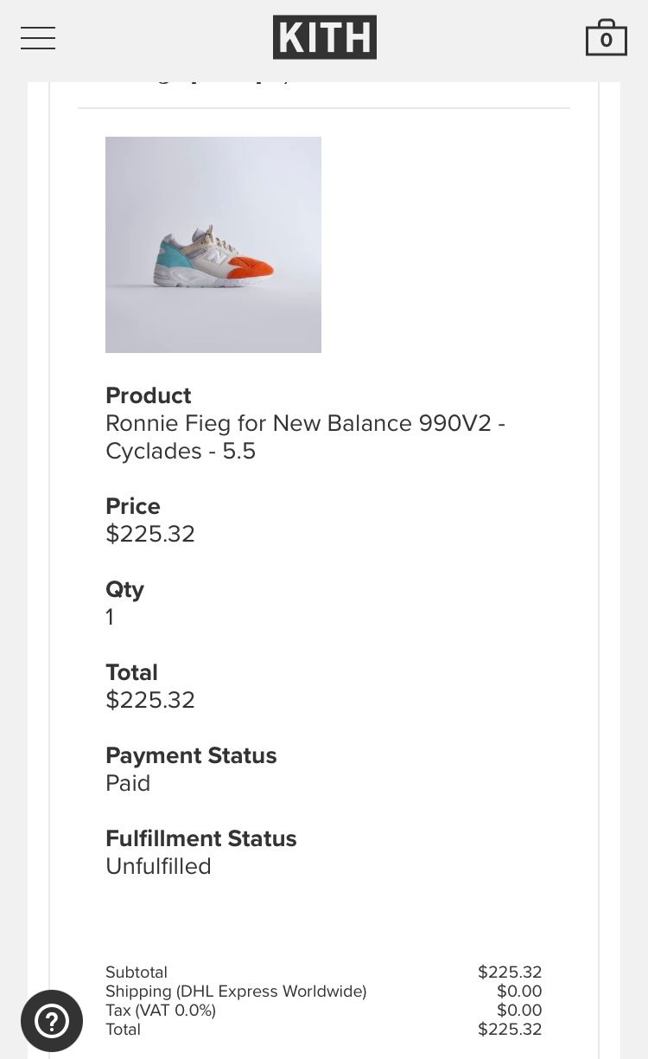Viewport: 648px width, 1059px height.
Task: Click the Payment Status heading
Action: tap(191, 755)
